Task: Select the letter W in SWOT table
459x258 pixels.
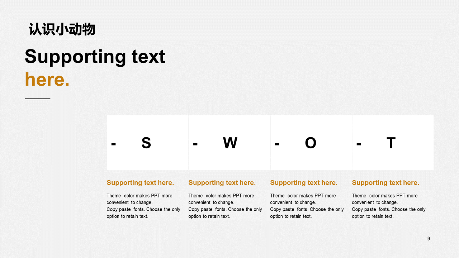Action: [230, 143]
